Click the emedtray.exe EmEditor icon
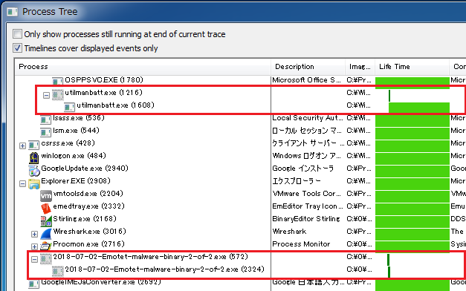466x291 pixels. pos(46,208)
